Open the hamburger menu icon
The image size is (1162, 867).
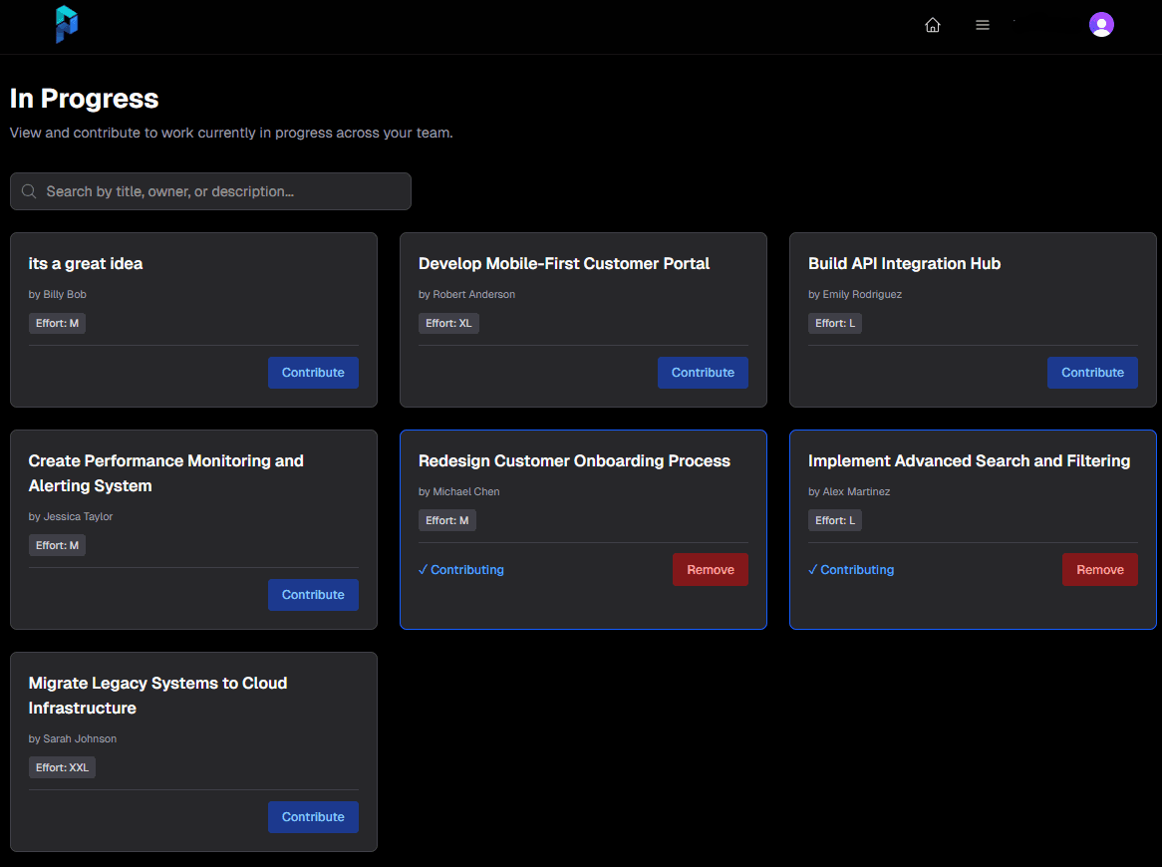coord(983,25)
